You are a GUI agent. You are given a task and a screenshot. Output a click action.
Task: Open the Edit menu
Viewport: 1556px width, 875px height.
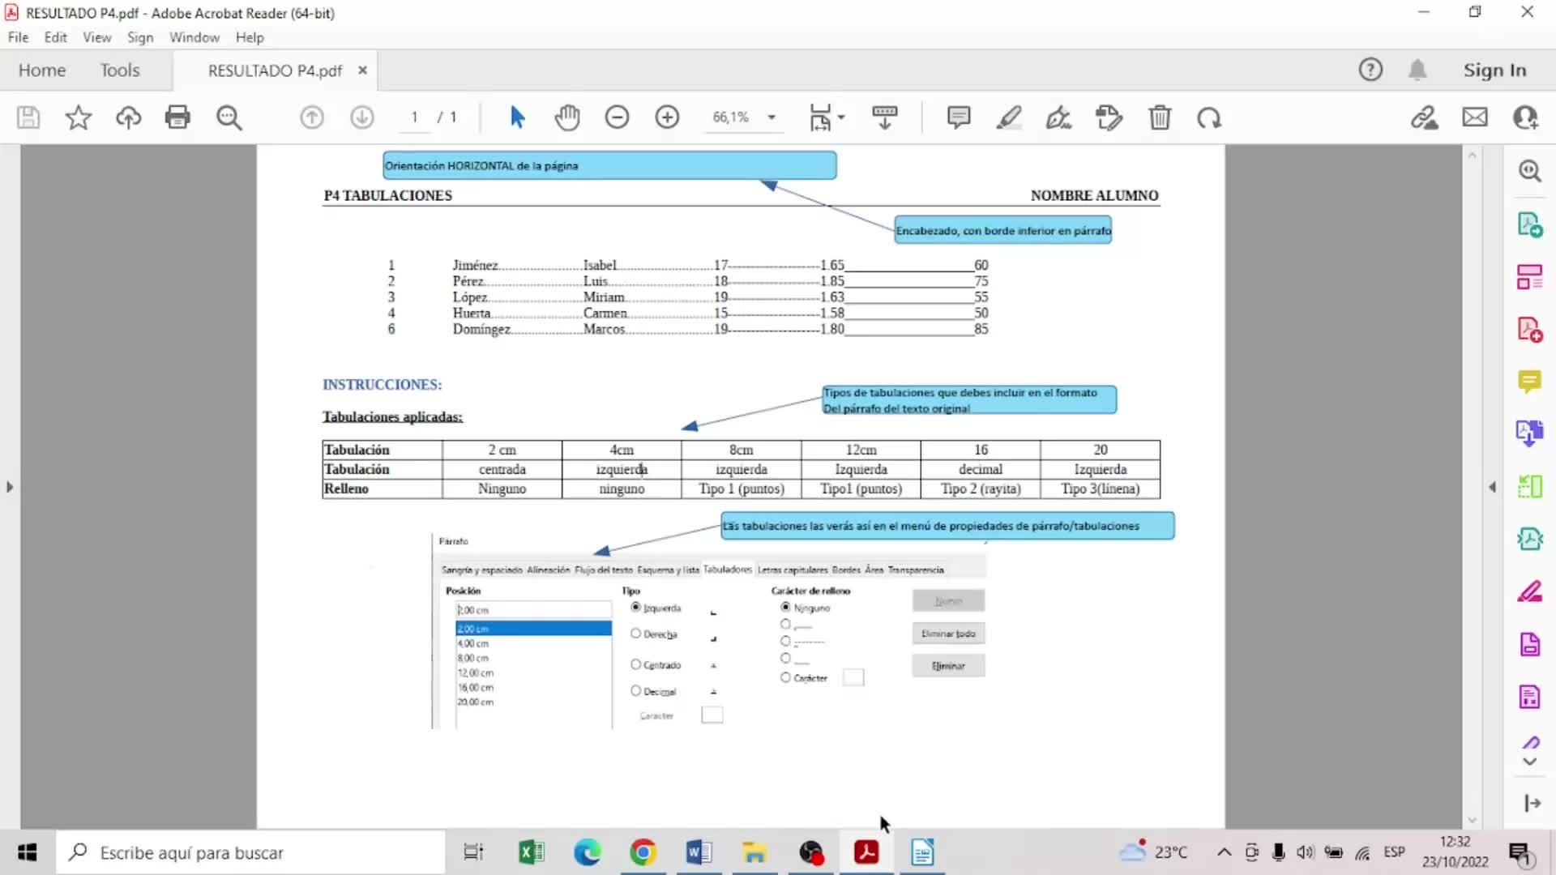(x=55, y=37)
